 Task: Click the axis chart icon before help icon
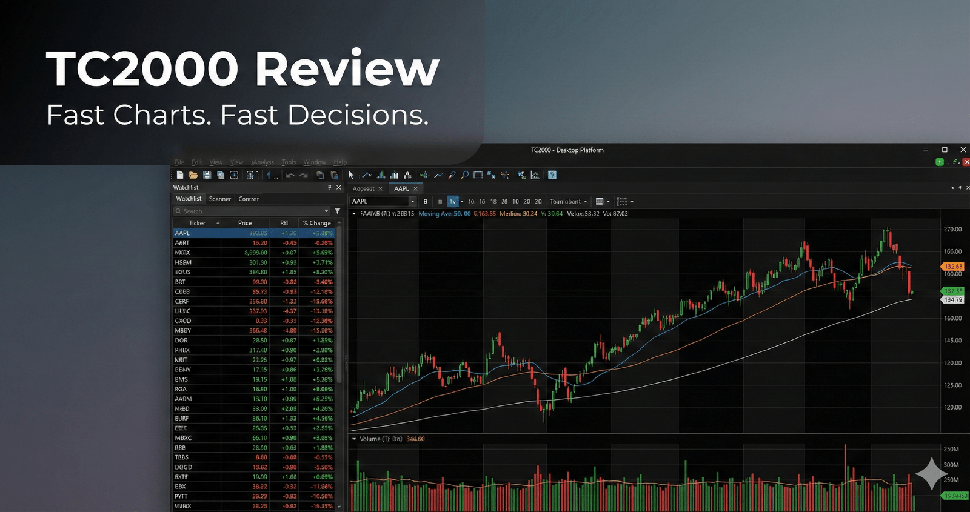(535, 175)
